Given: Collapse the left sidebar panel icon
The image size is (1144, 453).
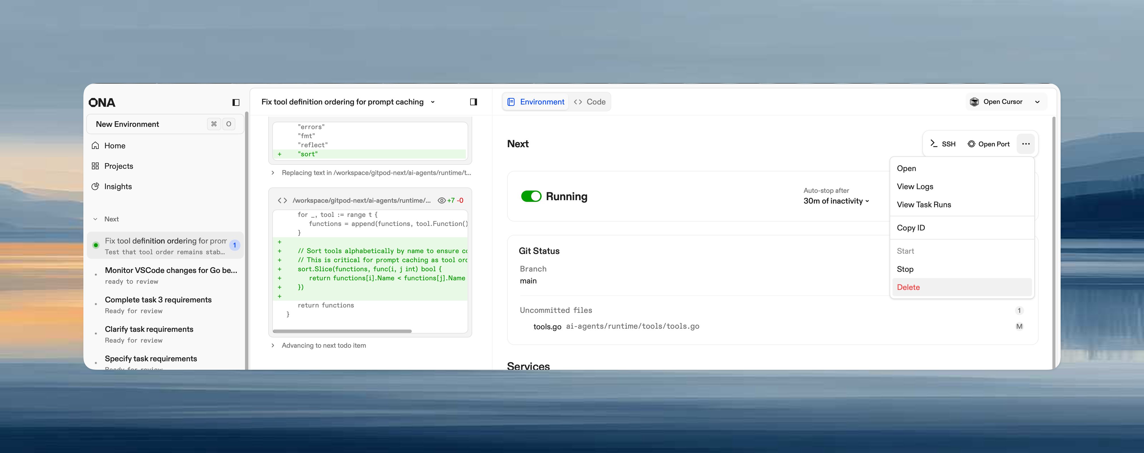Looking at the screenshot, I should point(236,102).
